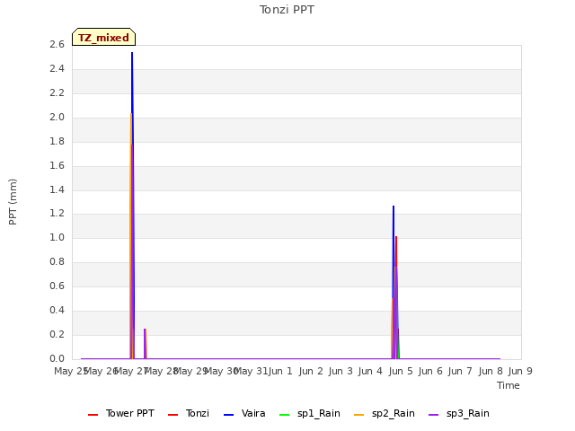The image size is (575, 431).
Task: Click the 0.2 y-axis tick label
Action: (57, 334)
